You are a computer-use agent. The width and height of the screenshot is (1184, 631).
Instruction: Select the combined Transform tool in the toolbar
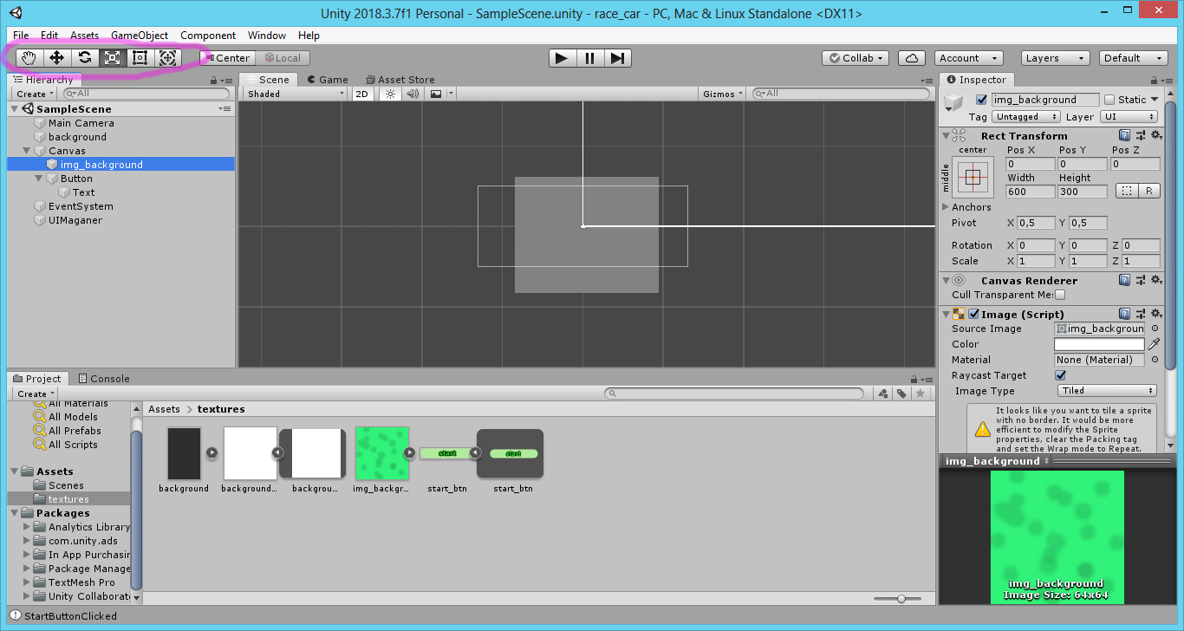167,58
